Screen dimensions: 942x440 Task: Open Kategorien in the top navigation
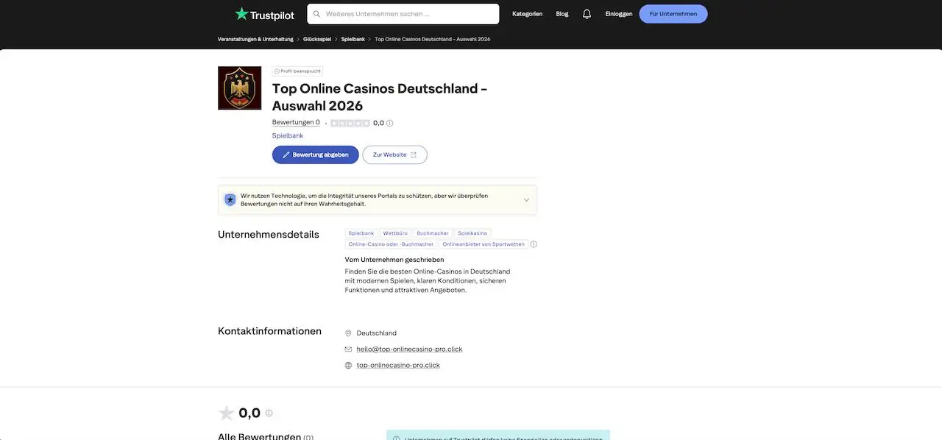(528, 14)
